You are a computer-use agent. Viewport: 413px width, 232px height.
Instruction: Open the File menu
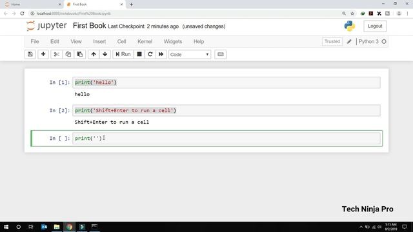35,41
